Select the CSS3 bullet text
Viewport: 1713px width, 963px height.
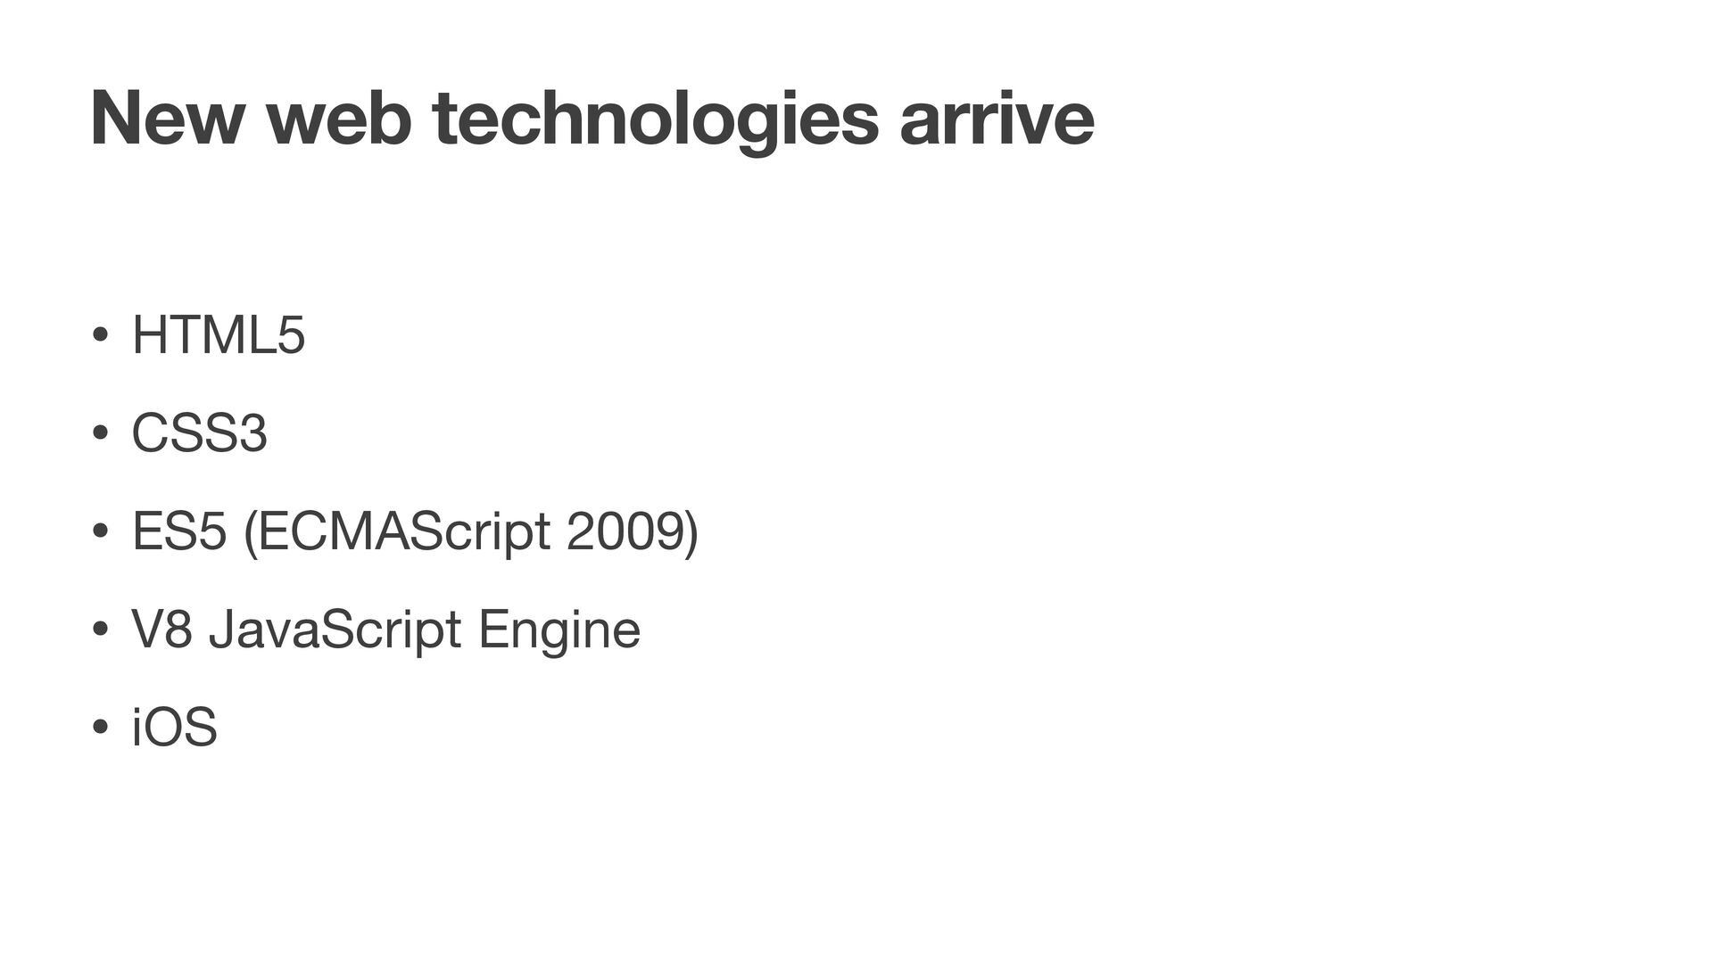click(200, 434)
